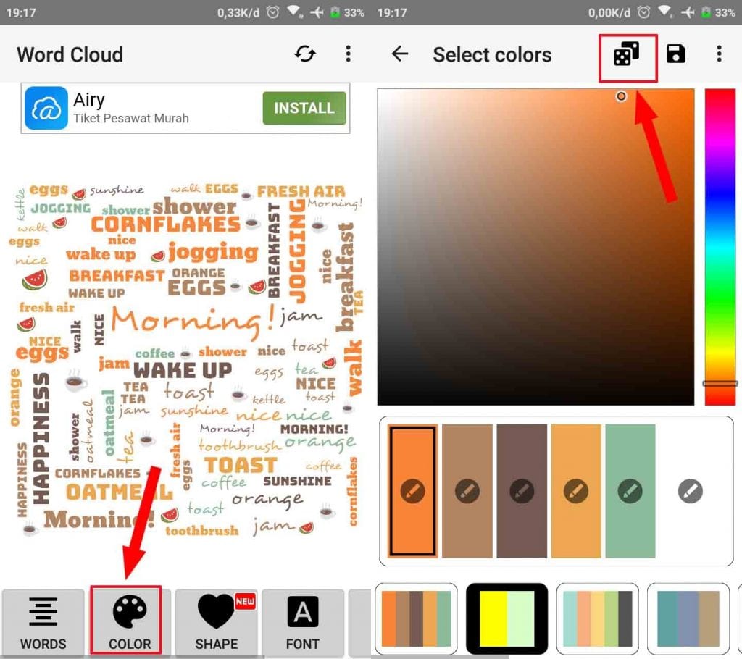Edit the dark brown color swatch

pyautogui.click(x=522, y=491)
